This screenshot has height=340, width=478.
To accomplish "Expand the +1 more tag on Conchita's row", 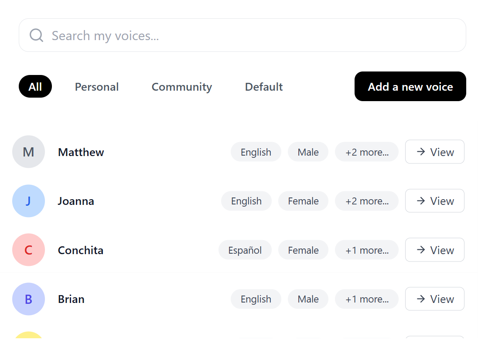I will click(366, 250).
